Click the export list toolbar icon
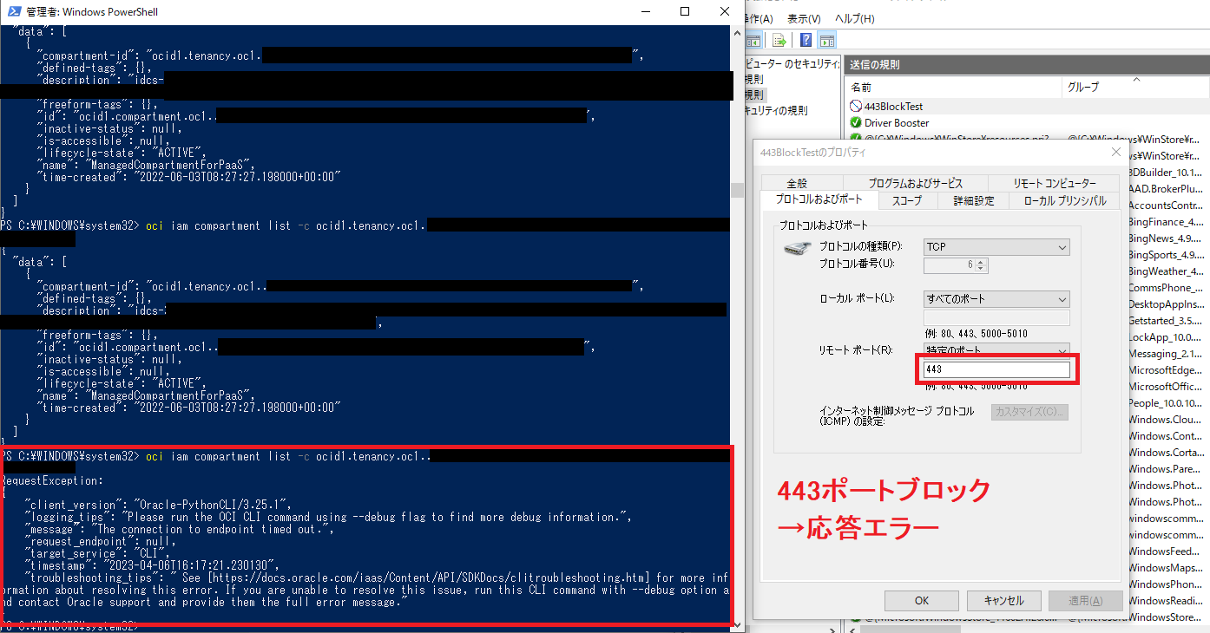 [x=778, y=40]
